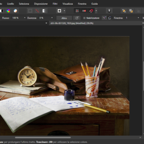Click the second grey-and-yellow squares insertion icon

coord(131,11)
